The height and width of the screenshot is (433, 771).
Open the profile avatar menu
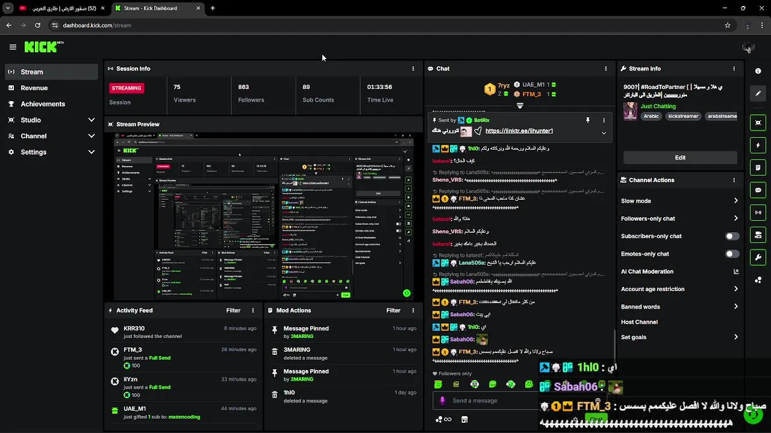(749, 48)
